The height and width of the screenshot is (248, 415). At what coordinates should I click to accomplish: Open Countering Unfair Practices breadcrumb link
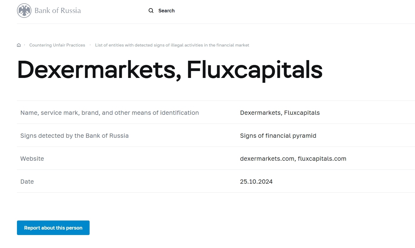pos(57,45)
